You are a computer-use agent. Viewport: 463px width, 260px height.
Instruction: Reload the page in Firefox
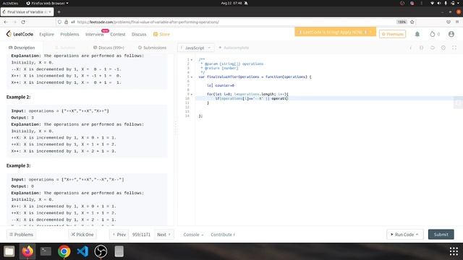23,22
